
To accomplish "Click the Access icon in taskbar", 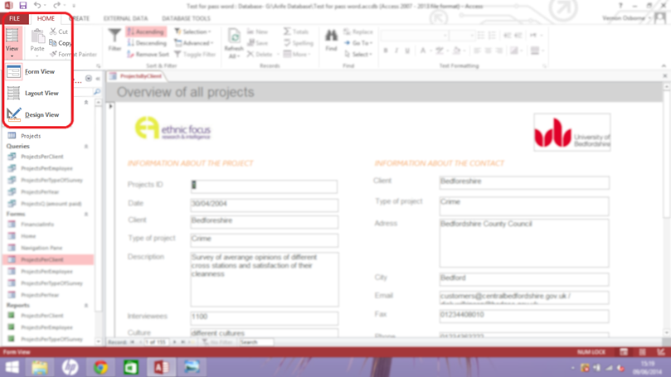I will [161, 368].
